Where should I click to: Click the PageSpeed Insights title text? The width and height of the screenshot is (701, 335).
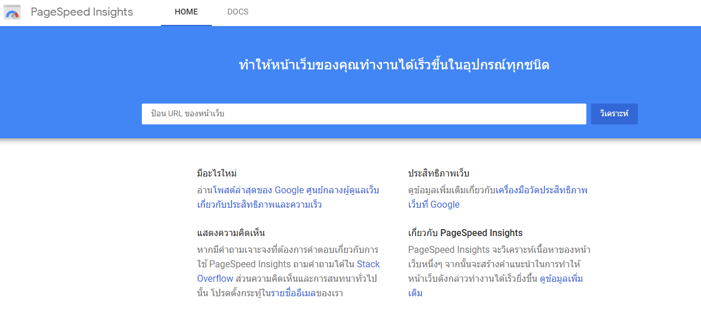[82, 12]
